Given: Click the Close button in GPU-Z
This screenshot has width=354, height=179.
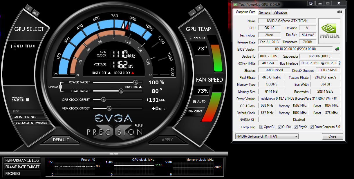Looking at the screenshot, I should pos(333,136).
